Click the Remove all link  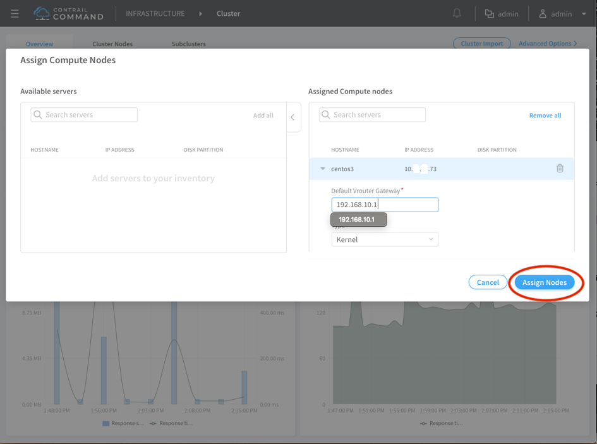[545, 116]
